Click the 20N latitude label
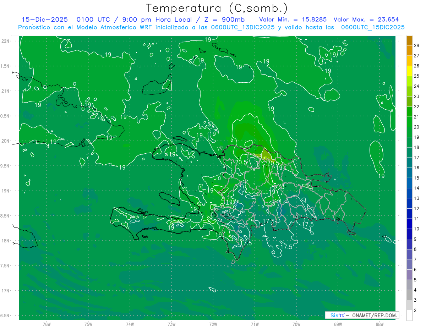426x329 pixels. pyautogui.click(x=6, y=141)
